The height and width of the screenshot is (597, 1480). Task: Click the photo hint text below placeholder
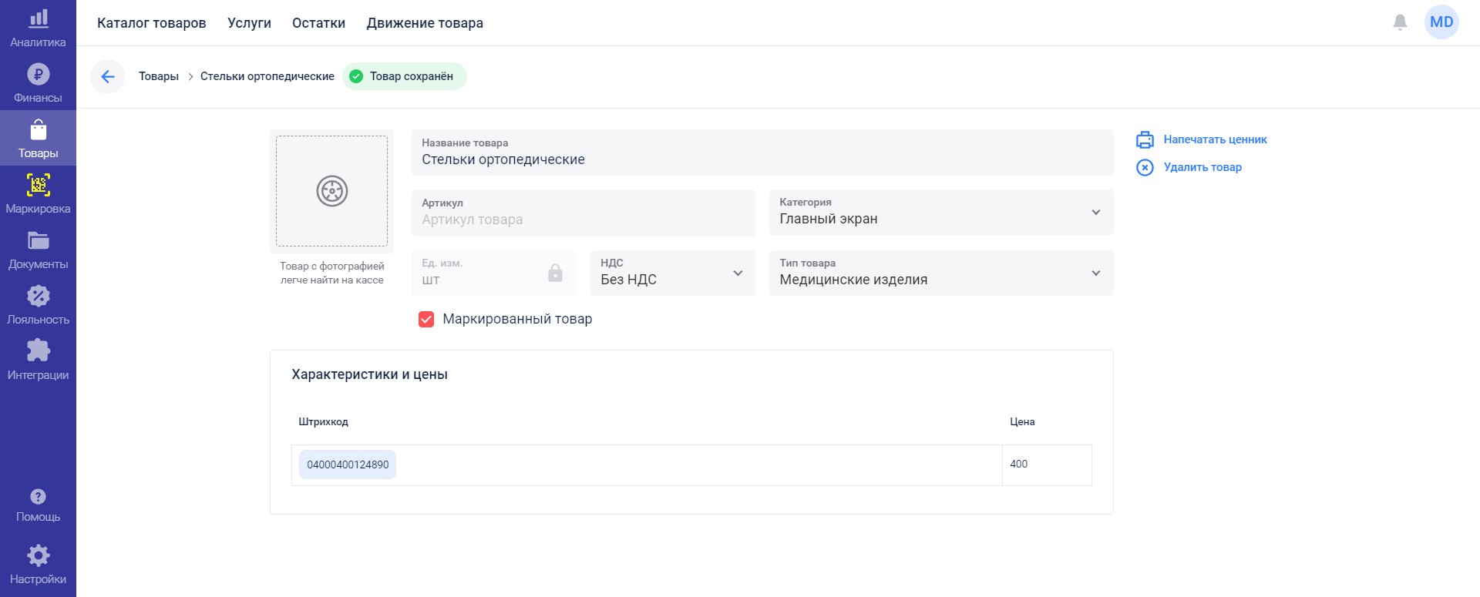click(331, 273)
